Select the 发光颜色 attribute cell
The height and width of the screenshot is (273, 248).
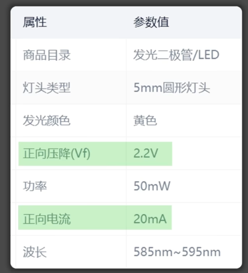tap(47, 121)
